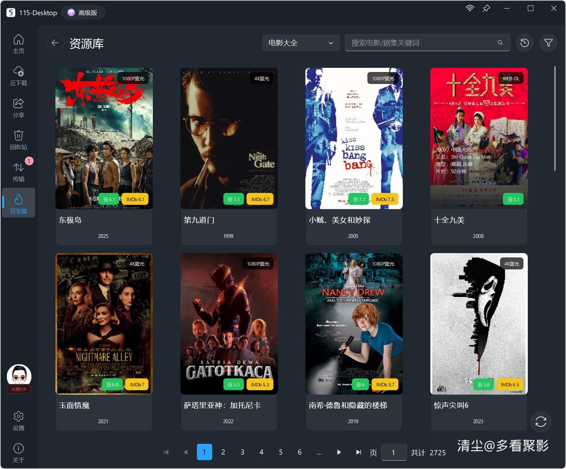The image size is (566, 469).
Task: Select page 1 in pagination
Action: (x=205, y=452)
